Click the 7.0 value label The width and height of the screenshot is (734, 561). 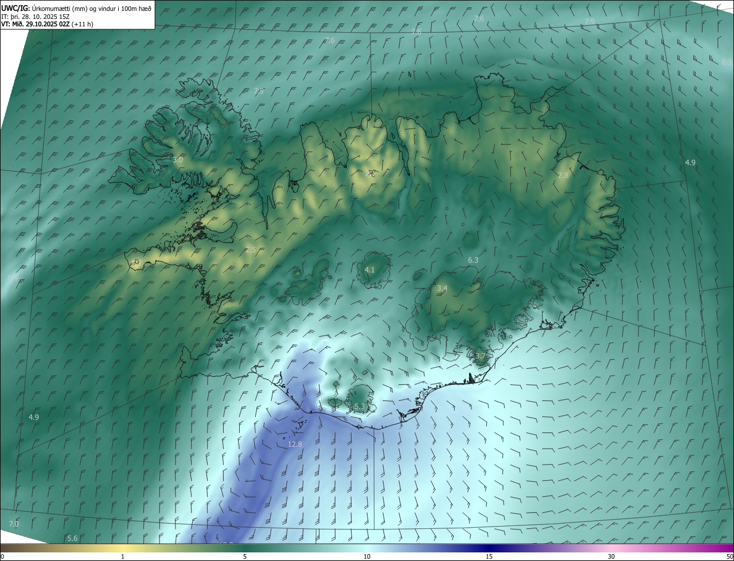14,524
